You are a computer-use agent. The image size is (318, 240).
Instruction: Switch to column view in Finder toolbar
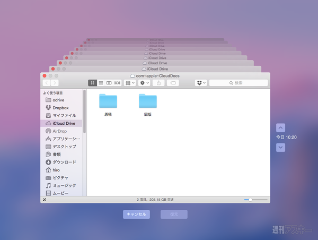click(x=109, y=83)
